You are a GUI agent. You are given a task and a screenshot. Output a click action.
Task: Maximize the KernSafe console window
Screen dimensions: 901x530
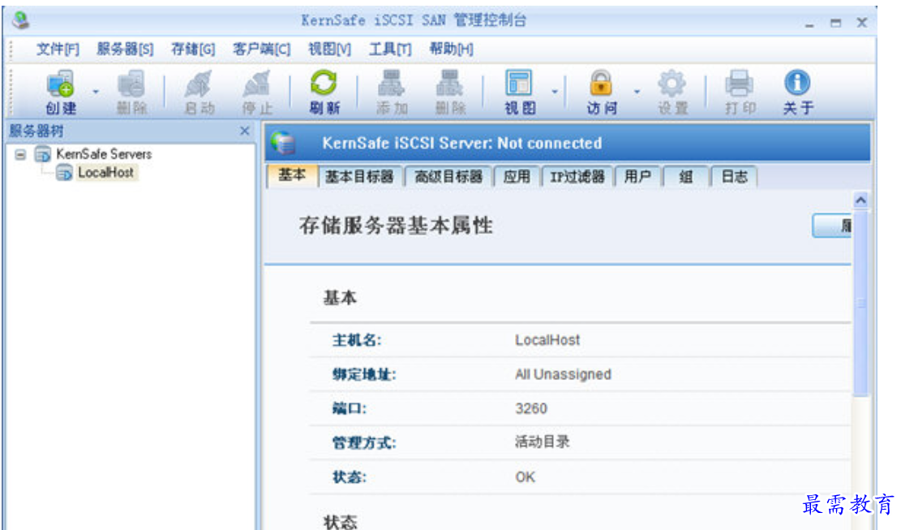coord(835,23)
